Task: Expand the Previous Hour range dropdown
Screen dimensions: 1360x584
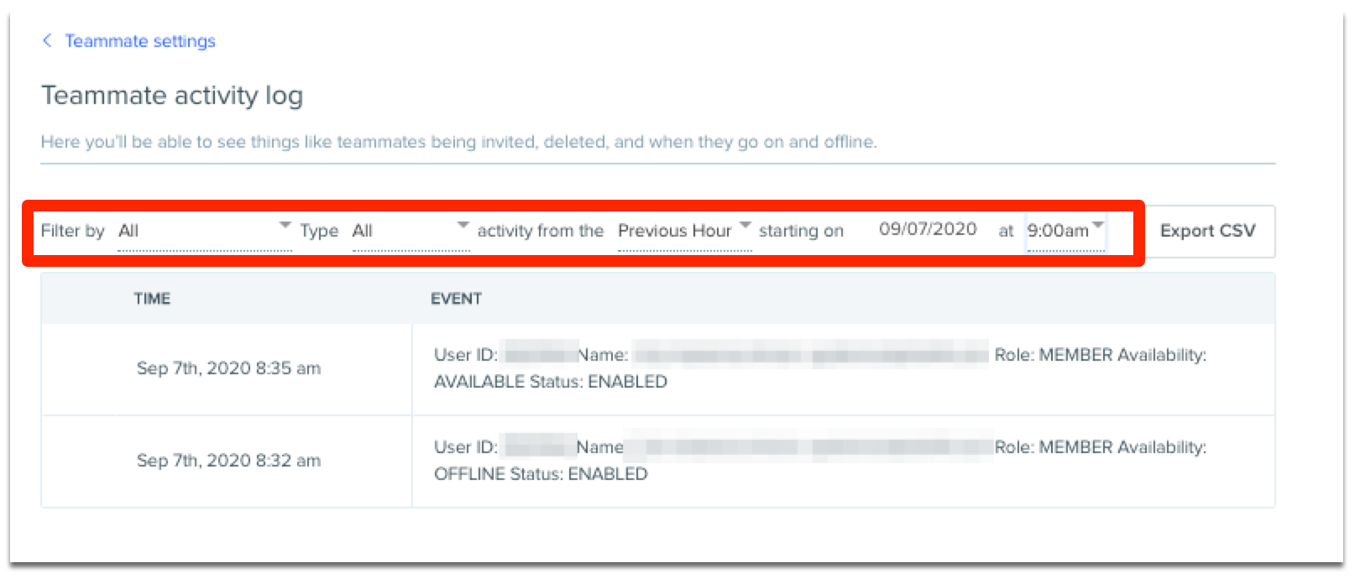Action: pos(684,231)
